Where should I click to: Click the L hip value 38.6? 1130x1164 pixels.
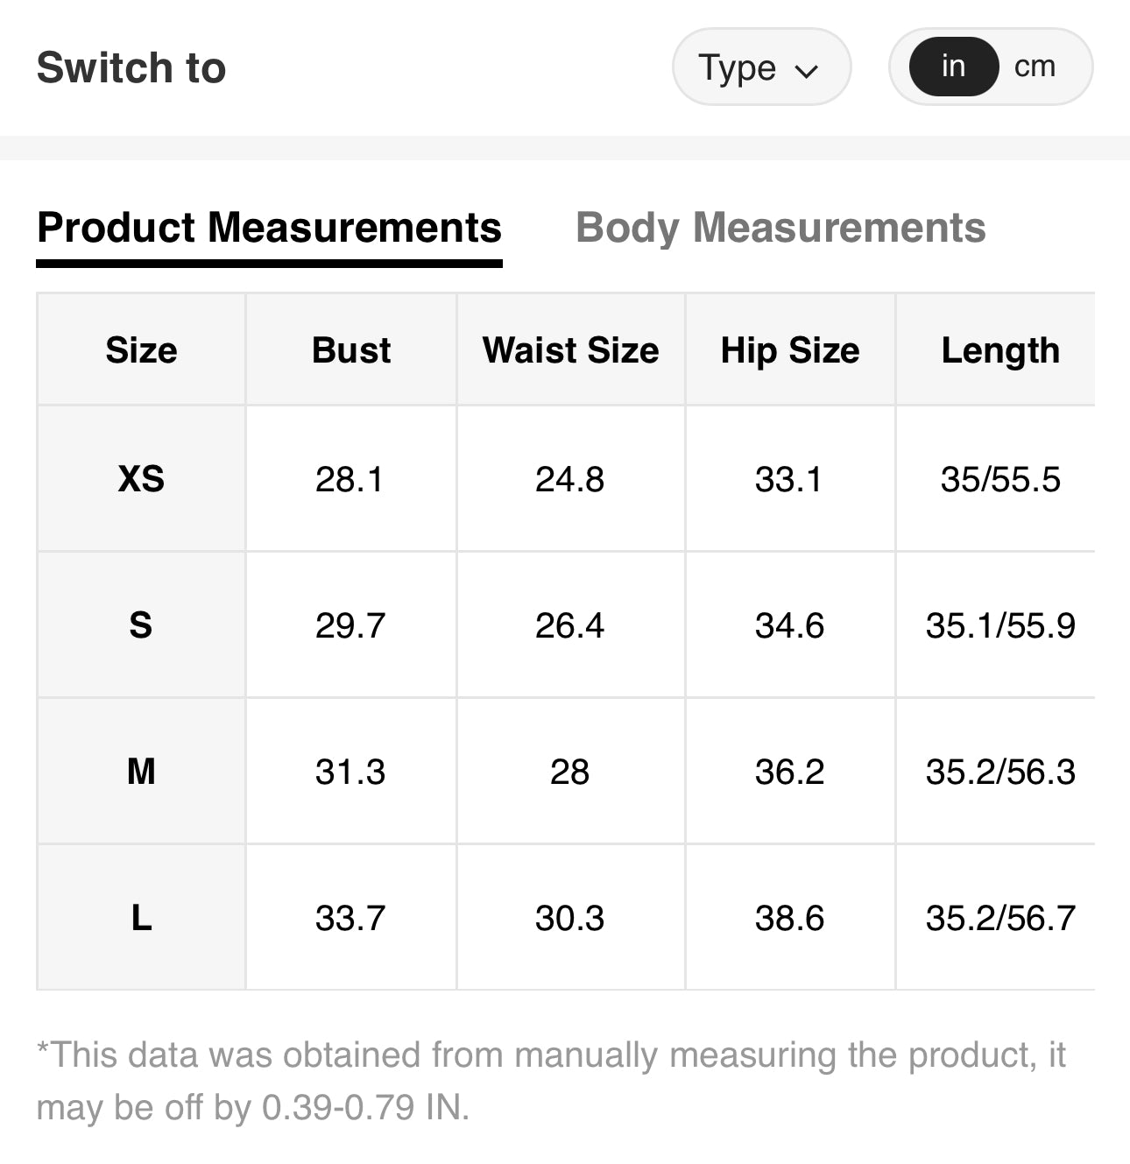(x=789, y=918)
